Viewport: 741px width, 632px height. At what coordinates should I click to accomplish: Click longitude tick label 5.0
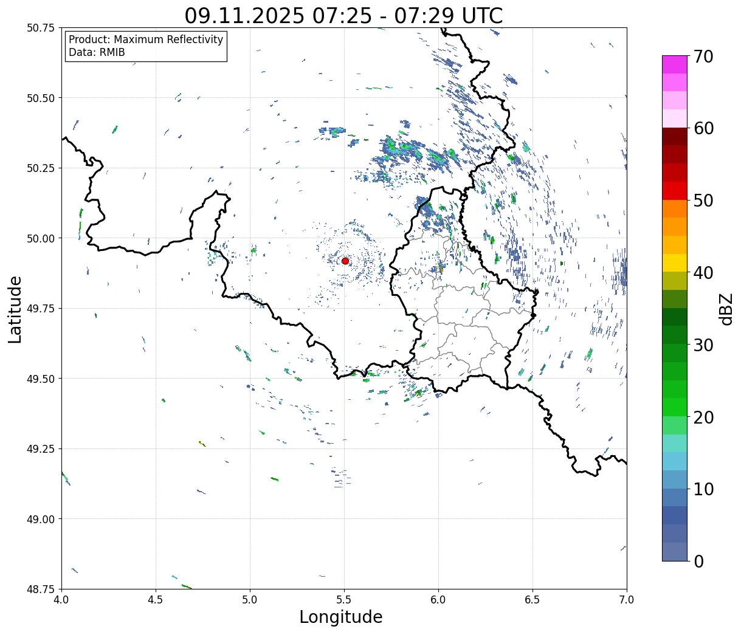pos(250,599)
